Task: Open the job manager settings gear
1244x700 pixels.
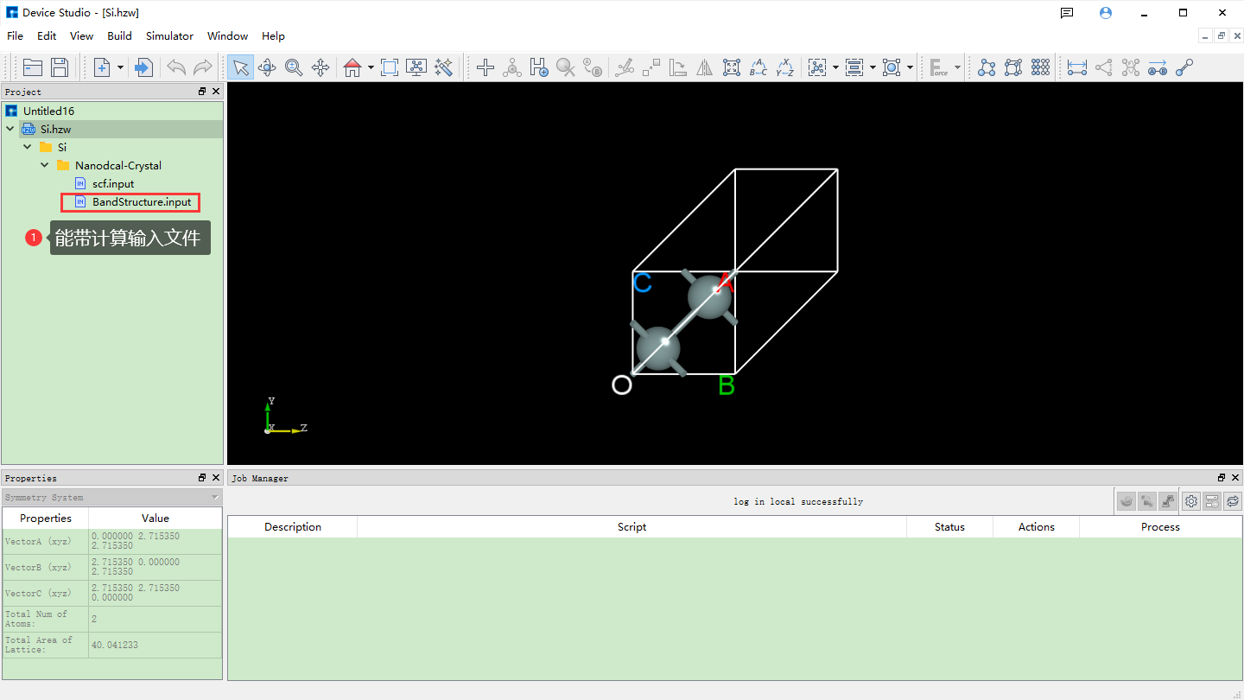Action: 1191,500
